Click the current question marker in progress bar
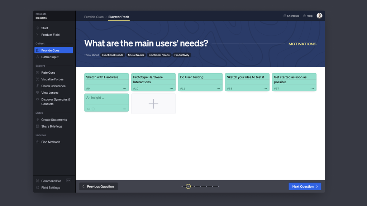Image resolution: width=367 pixels, height=206 pixels. coord(188,186)
